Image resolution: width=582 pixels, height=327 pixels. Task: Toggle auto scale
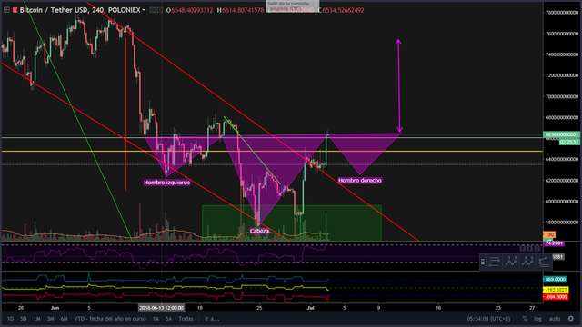(555, 319)
